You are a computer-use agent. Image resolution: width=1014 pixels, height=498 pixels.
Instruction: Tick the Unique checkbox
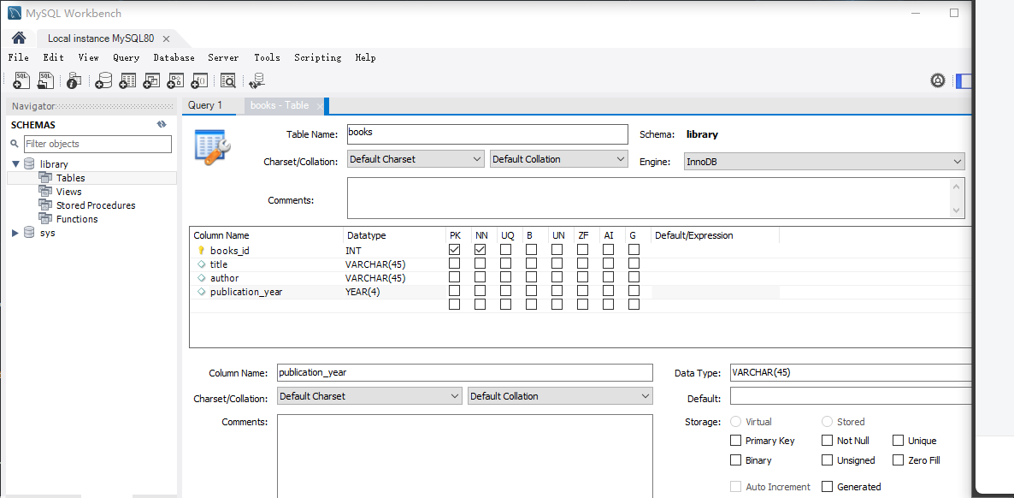coord(898,441)
